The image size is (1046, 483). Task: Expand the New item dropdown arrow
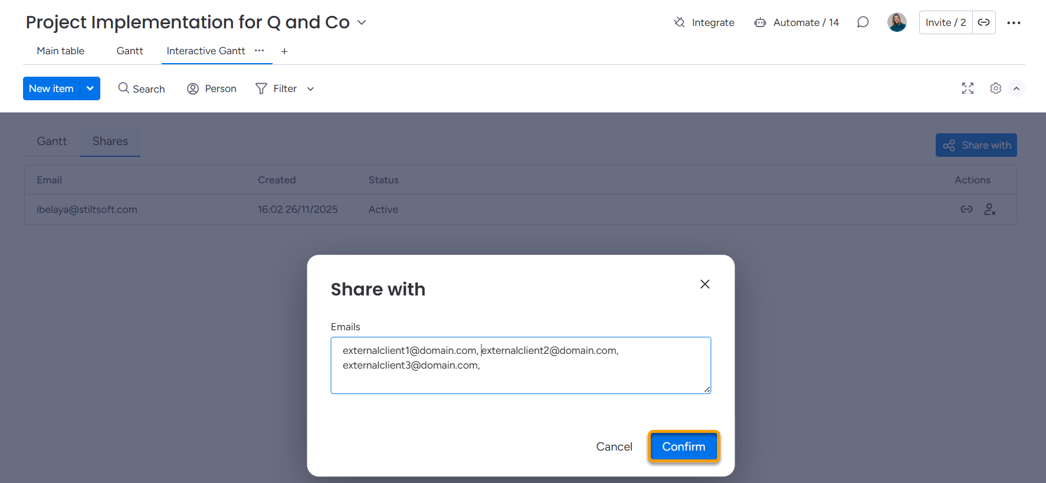90,88
